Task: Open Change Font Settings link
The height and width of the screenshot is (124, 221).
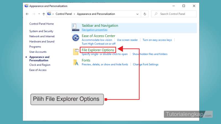Action: click(x=146, y=64)
